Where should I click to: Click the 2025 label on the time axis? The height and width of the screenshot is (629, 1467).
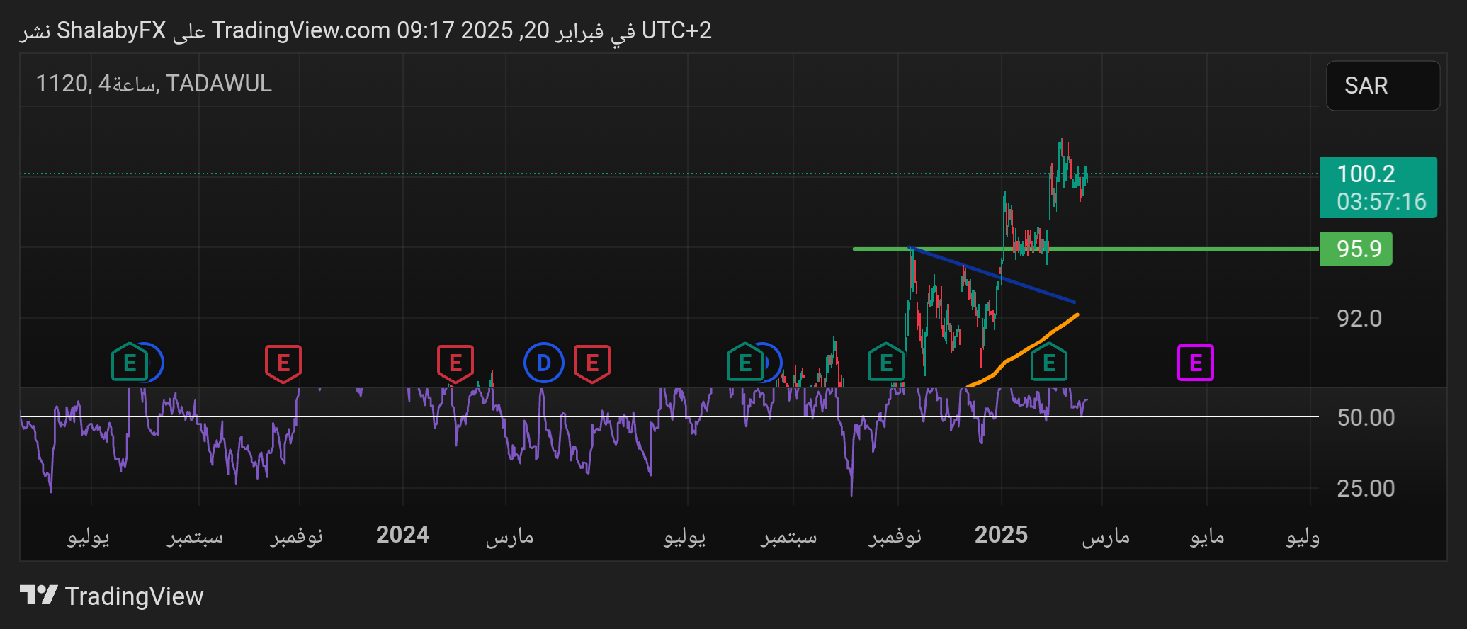click(1000, 535)
